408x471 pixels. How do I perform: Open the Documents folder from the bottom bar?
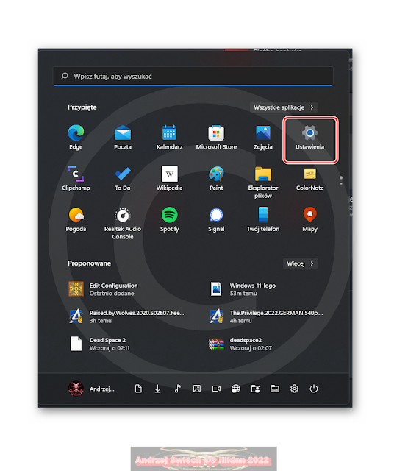138,389
